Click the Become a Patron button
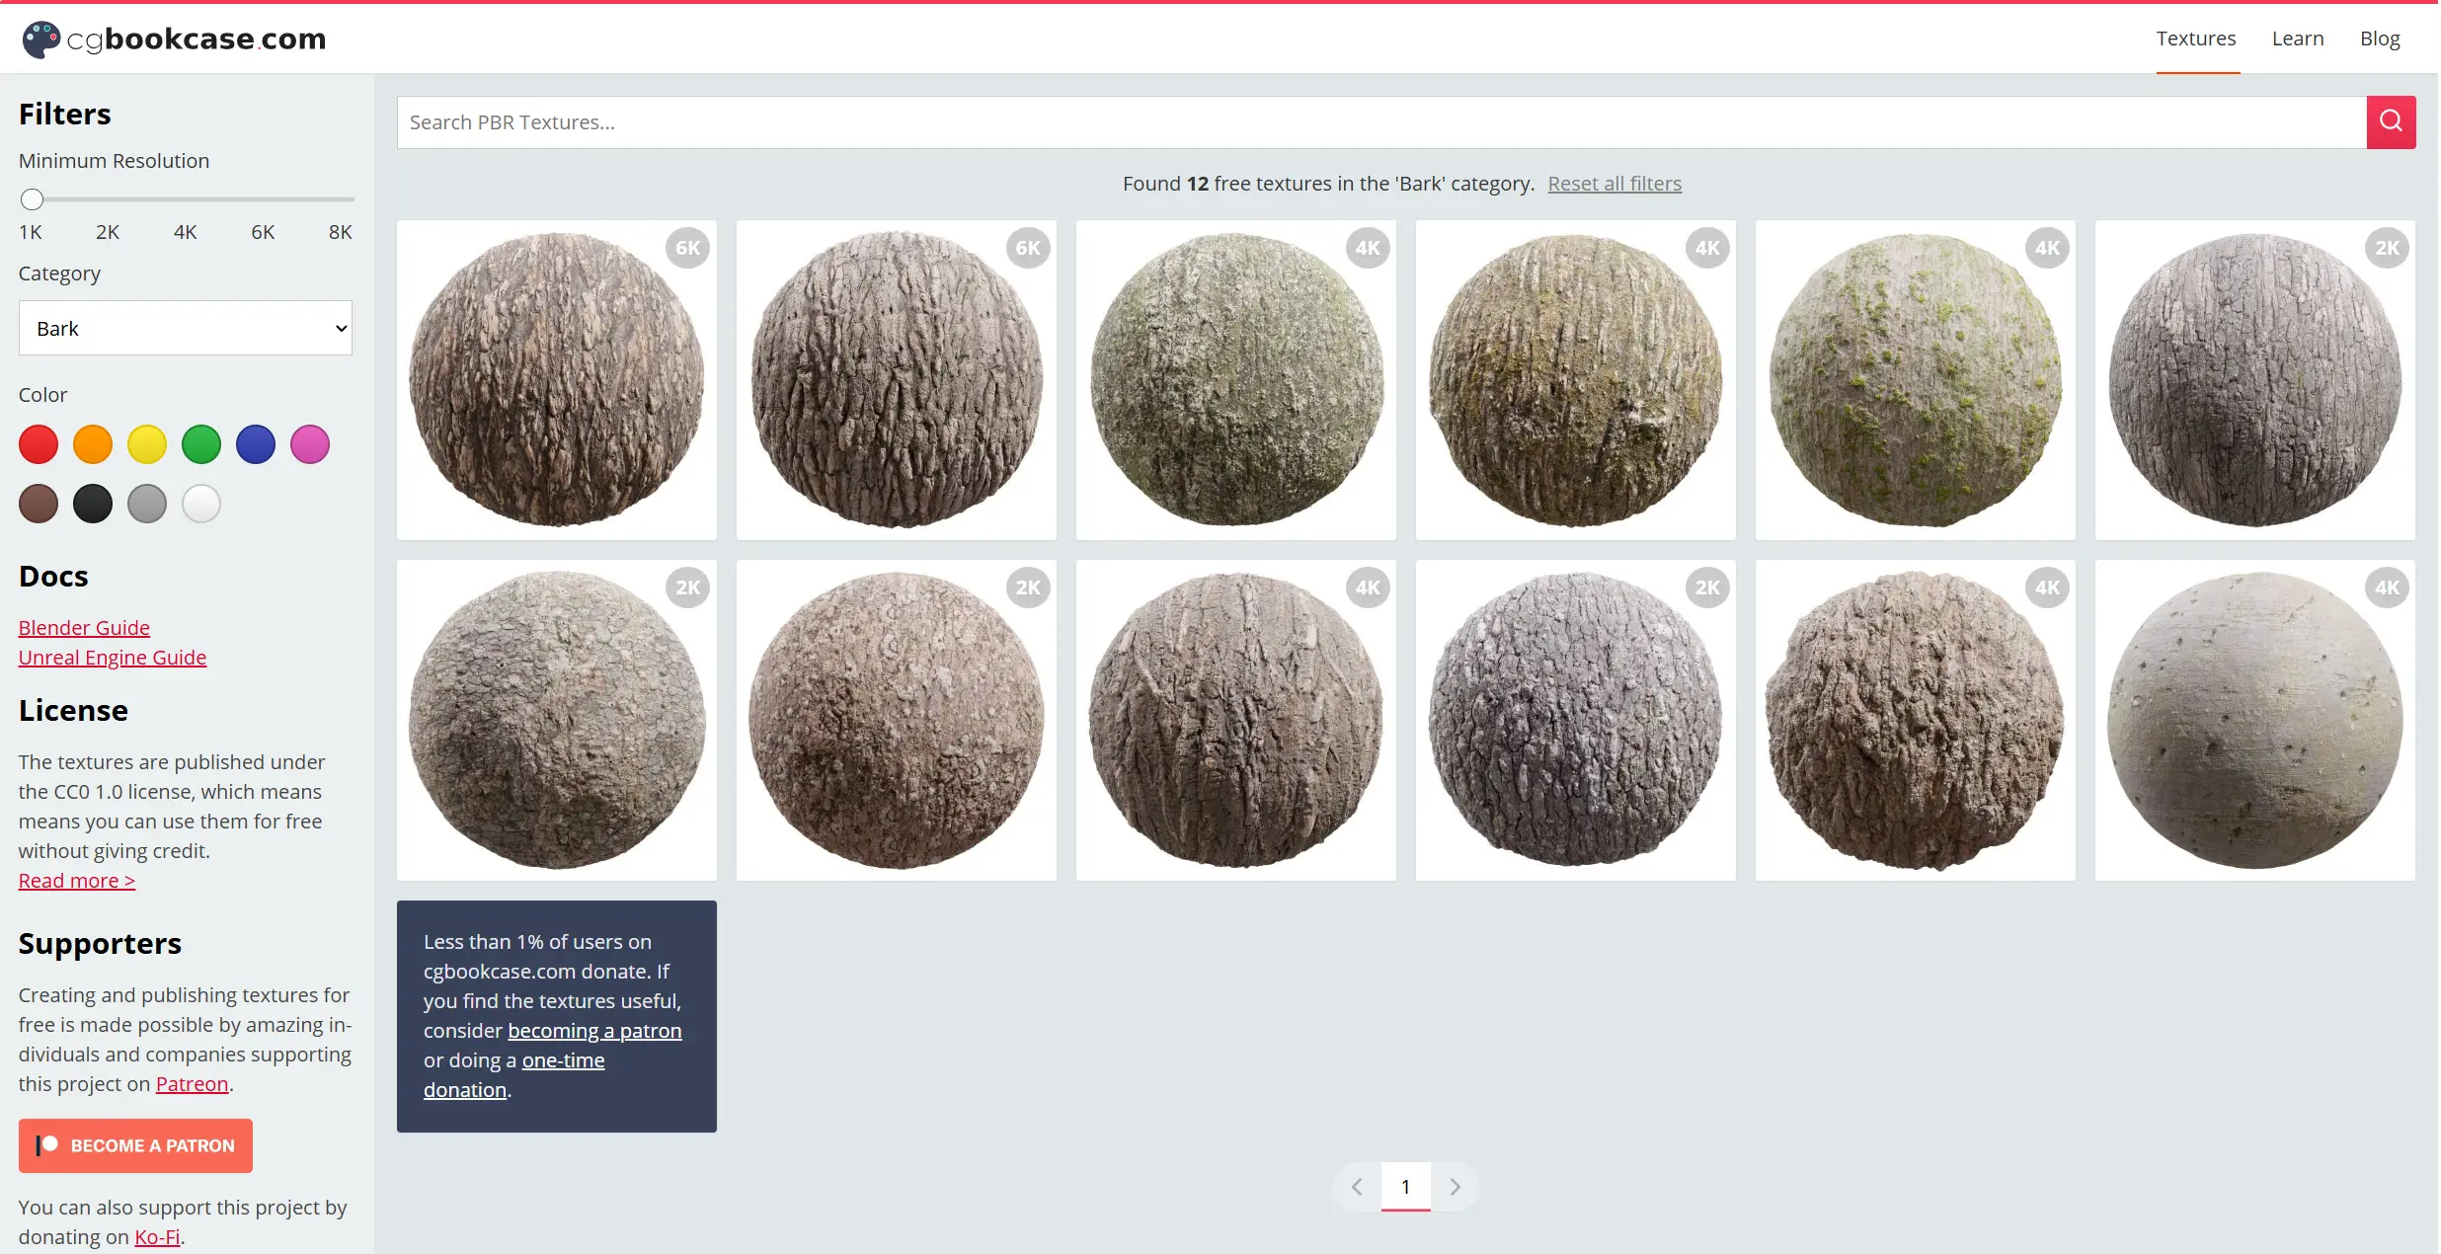 coord(135,1145)
